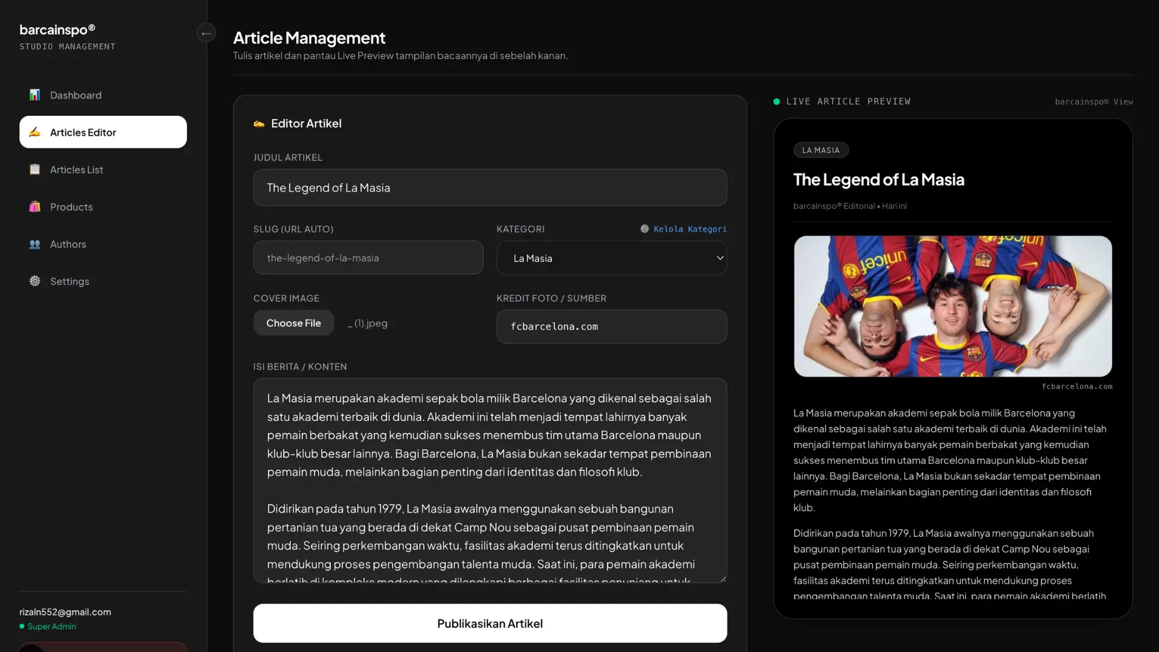Screen dimensions: 1159x652
Task: Click the barcainspo® Editorial byline text
Action: tap(834, 206)
